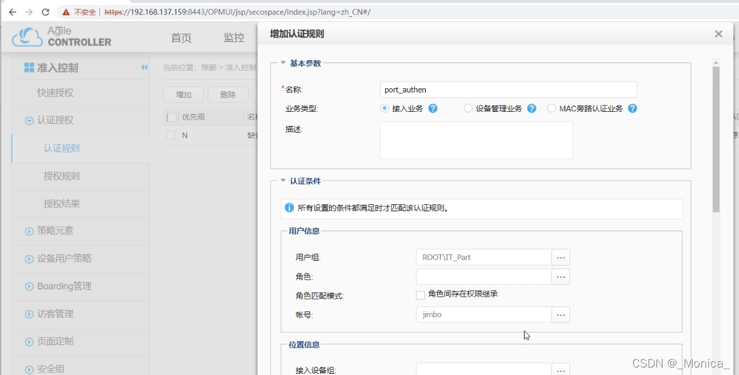This screenshot has width=739, height=375.
Task: Open help icon next to 设备管理业务
Action: 531,108
